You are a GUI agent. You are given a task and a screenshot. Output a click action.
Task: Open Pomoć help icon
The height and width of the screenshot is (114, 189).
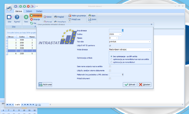(x=17, y=17)
